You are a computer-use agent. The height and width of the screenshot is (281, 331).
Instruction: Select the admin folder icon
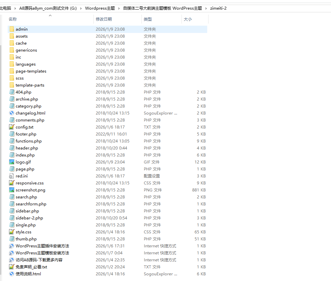point(12,29)
